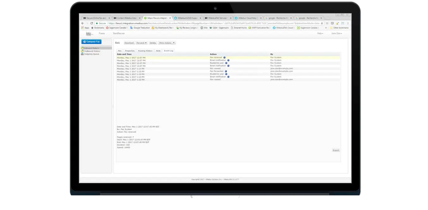Viewport: 428px width, 210px height.
Task: Click the blue Compose Fax button
Action: (92, 42)
